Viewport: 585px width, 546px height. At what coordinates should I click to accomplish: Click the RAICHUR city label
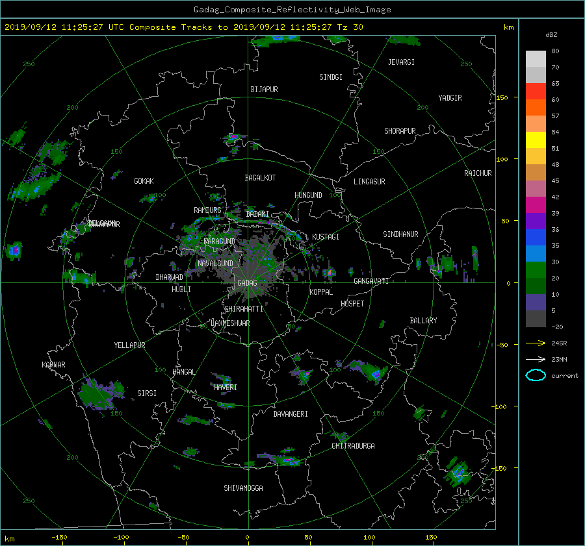[x=478, y=173]
